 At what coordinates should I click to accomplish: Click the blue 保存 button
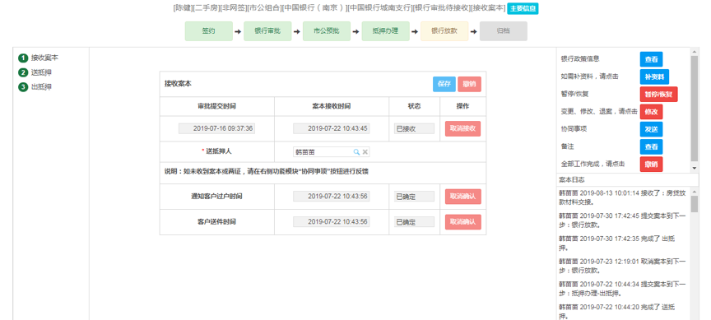click(444, 84)
